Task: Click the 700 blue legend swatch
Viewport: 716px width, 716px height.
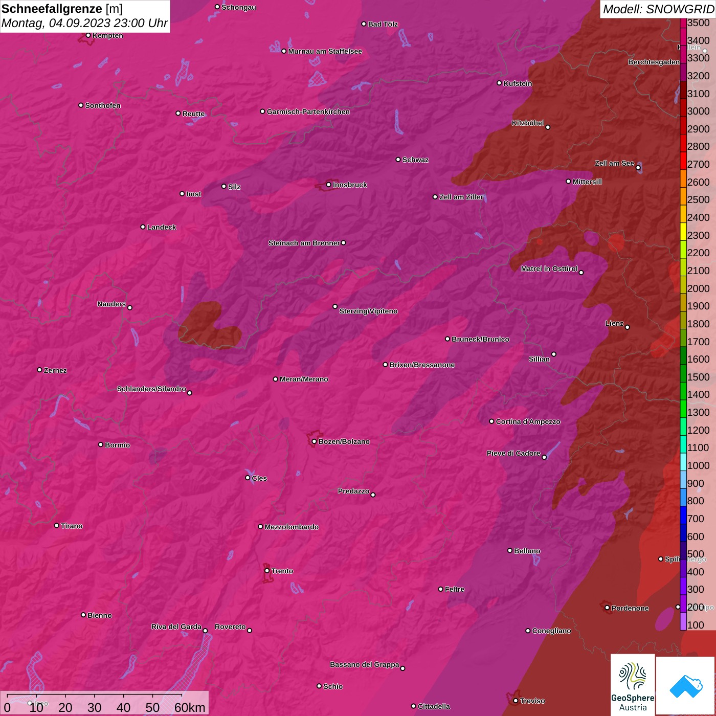Action: 683,515
